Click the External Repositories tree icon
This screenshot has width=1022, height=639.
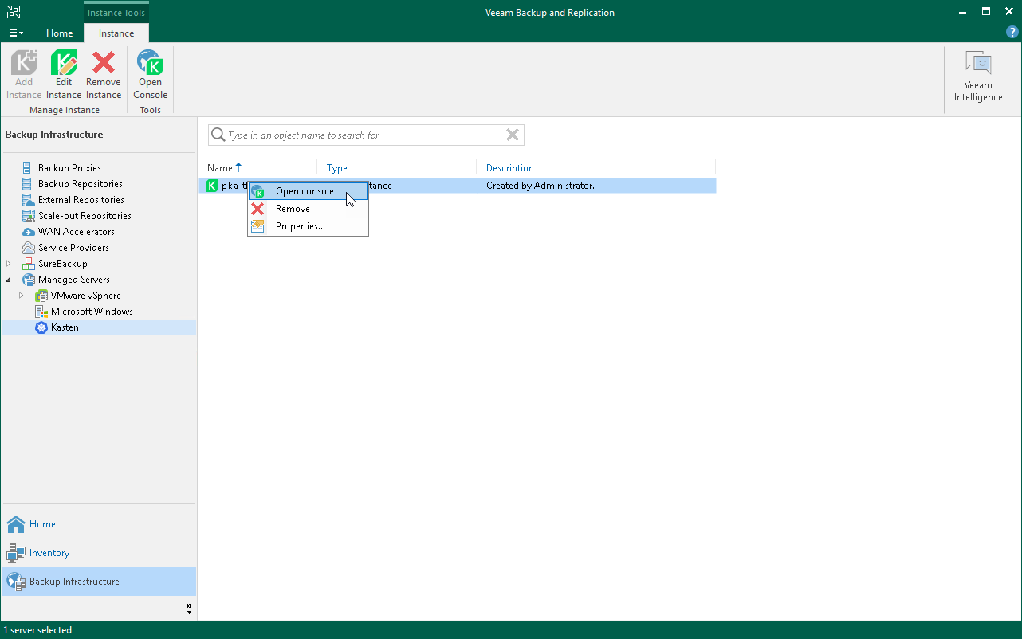[x=29, y=200]
